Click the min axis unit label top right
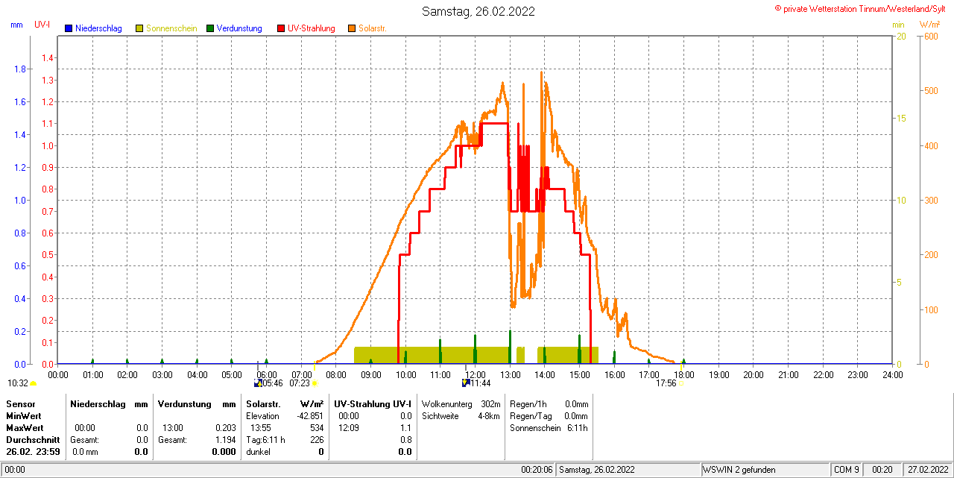954x478 pixels. point(898,25)
